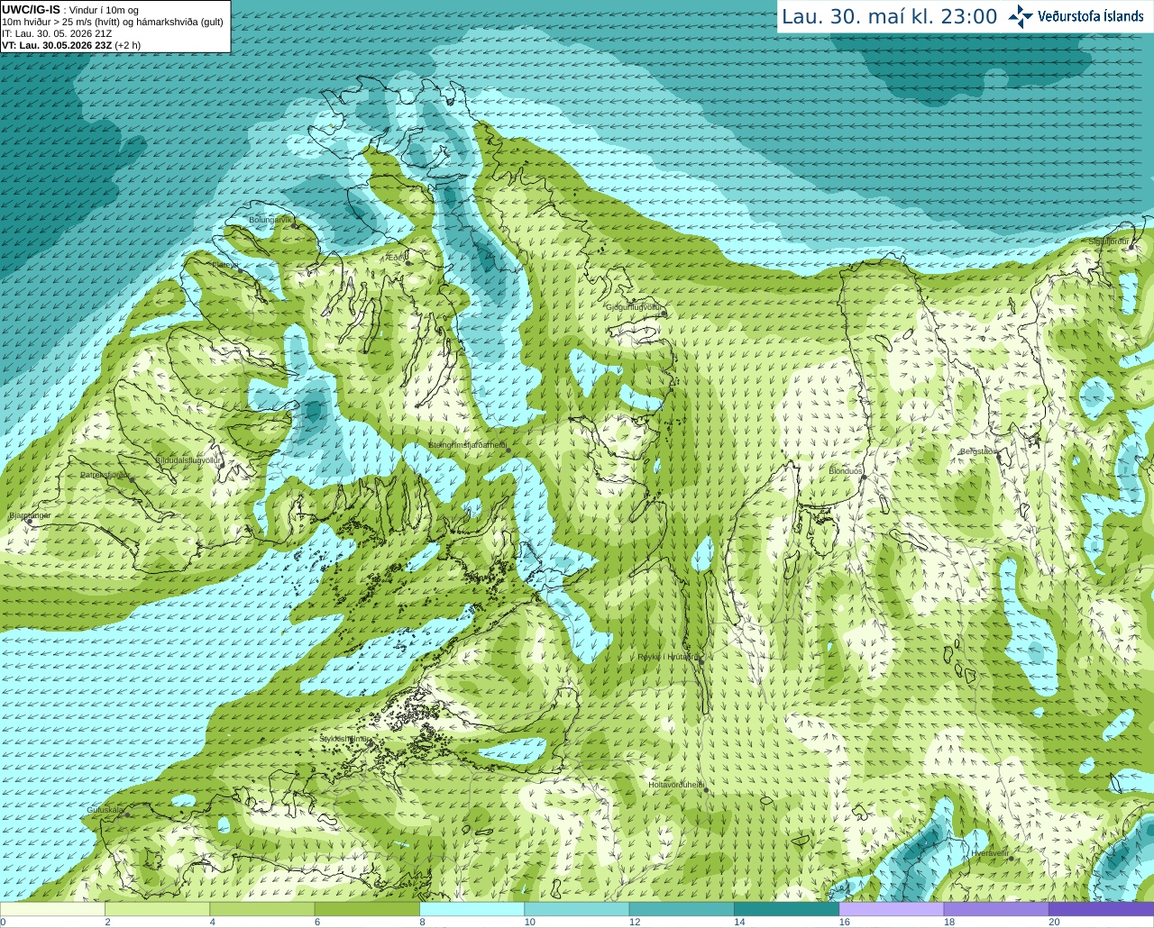Screen dimensions: 1154x928
Task: Click the Hveravellir station marker
Action: [1012, 859]
